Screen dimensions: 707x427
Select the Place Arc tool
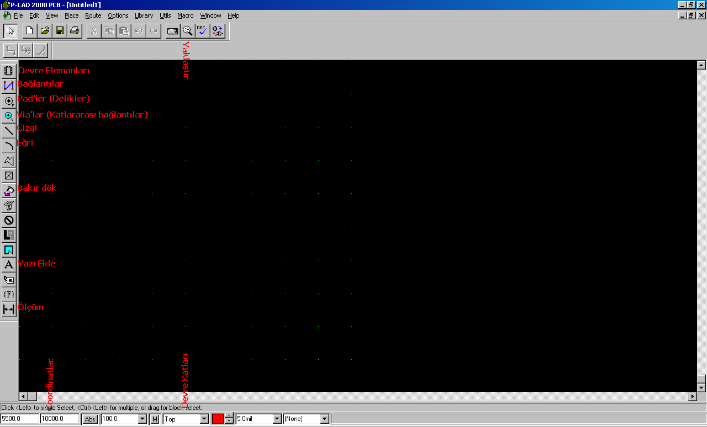click(9, 145)
